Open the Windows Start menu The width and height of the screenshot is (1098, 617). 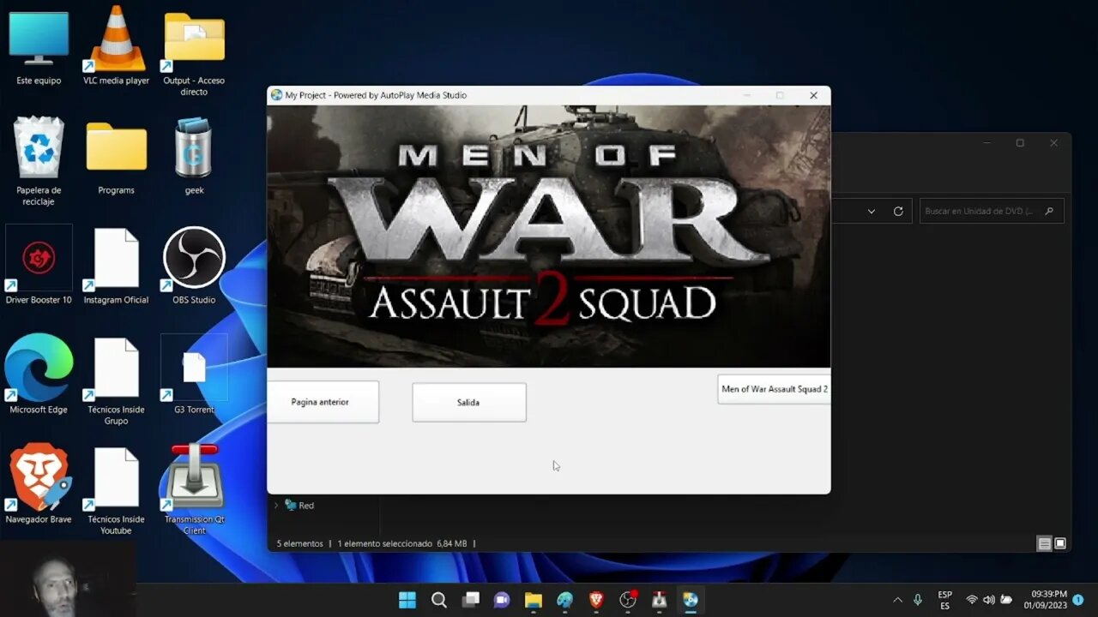pyautogui.click(x=407, y=600)
